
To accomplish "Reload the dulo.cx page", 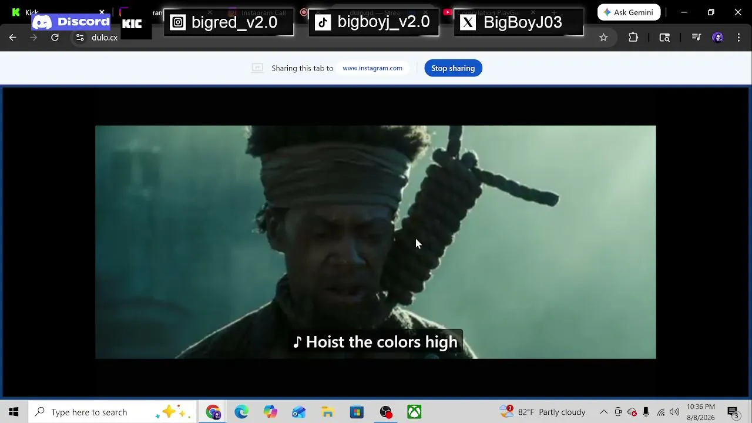I will [x=55, y=38].
